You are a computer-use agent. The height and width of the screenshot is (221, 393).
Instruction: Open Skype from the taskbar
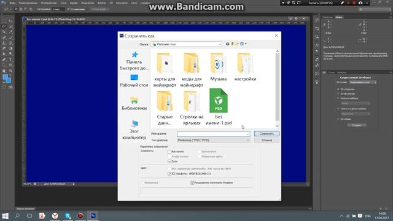tap(68, 215)
